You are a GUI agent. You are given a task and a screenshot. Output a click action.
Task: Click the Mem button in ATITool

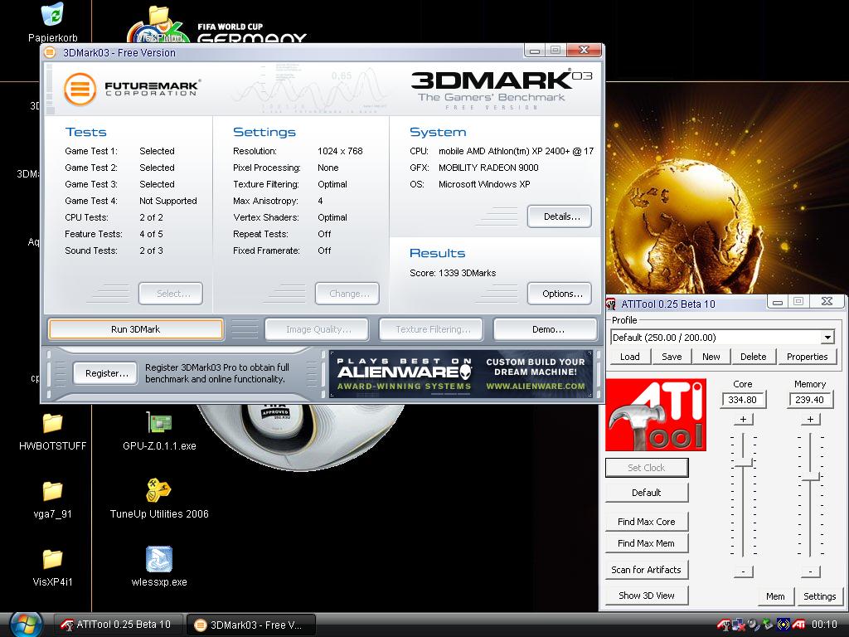coord(775,596)
